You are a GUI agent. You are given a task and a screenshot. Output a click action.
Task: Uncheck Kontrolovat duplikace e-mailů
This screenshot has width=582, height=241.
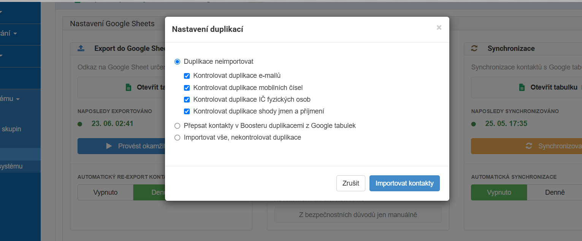pyautogui.click(x=187, y=76)
